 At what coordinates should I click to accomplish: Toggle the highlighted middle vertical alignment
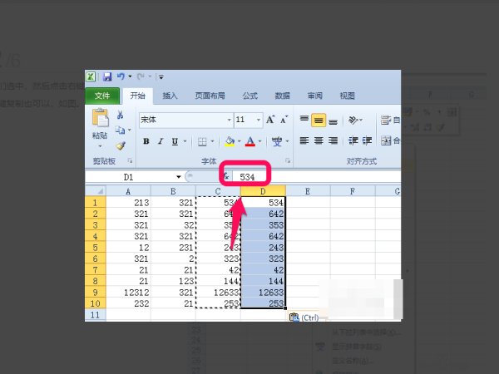(x=319, y=120)
